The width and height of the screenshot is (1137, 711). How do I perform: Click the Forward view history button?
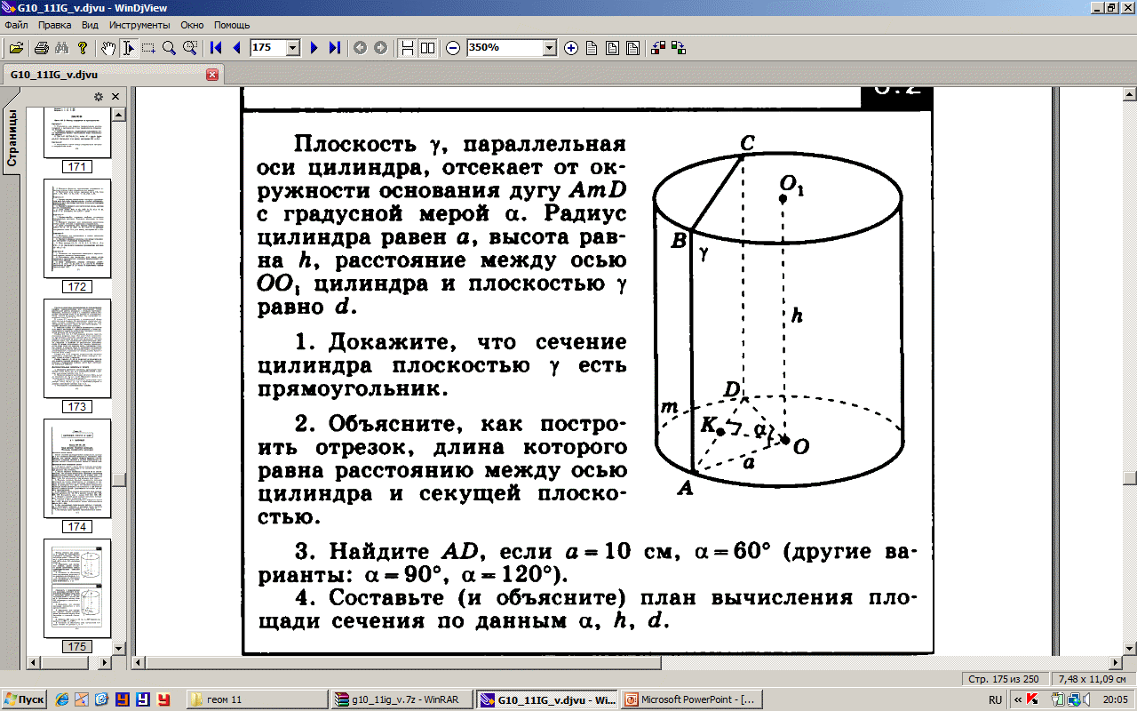point(380,48)
